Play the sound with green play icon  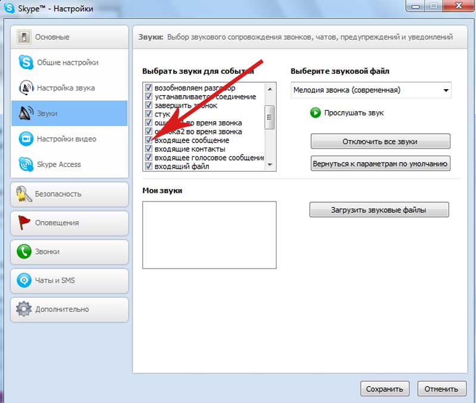coord(315,113)
